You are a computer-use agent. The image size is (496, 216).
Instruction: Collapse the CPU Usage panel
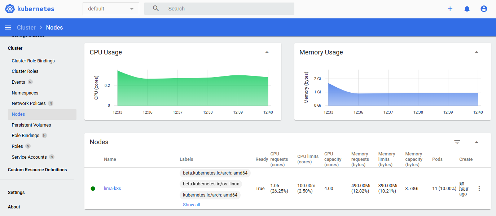[x=267, y=52]
